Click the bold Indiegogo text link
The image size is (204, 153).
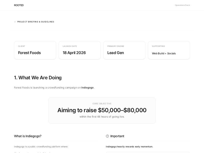(88, 87)
